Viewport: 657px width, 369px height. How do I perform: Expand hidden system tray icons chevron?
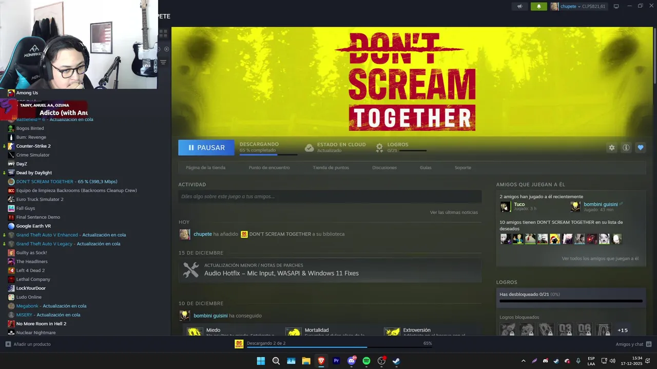523,361
